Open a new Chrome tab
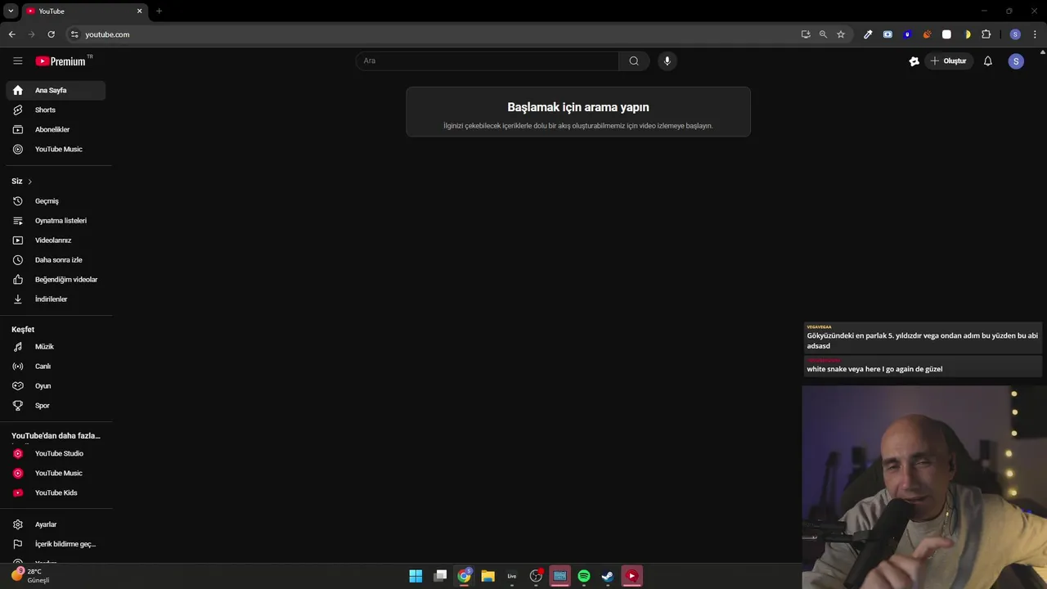This screenshot has height=589, width=1047. tap(159, 11)
